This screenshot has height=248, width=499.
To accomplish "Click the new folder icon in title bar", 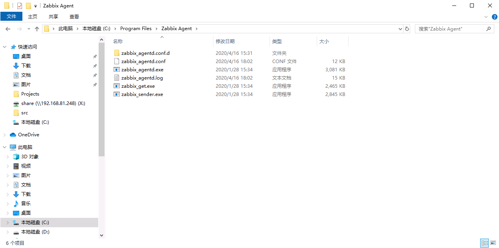I will pyautogui.click(x=28, y=6).
